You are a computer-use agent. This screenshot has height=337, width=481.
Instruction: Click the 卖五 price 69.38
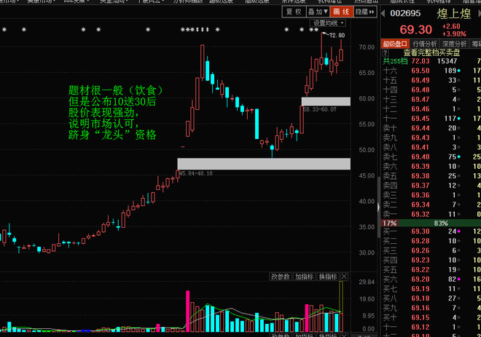[x=421, y=176]
